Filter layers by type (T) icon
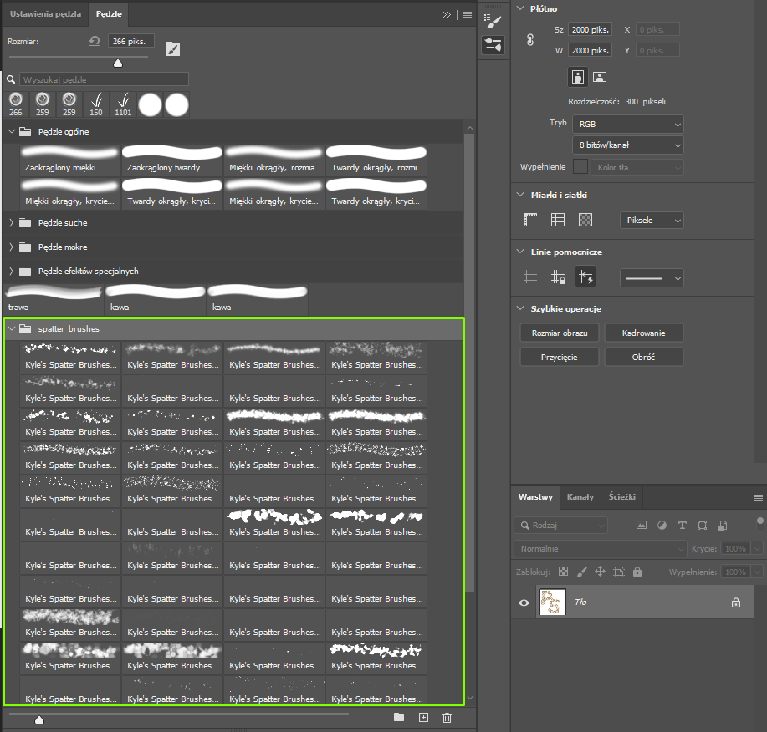The image size is (767, 732). point(682,526)
